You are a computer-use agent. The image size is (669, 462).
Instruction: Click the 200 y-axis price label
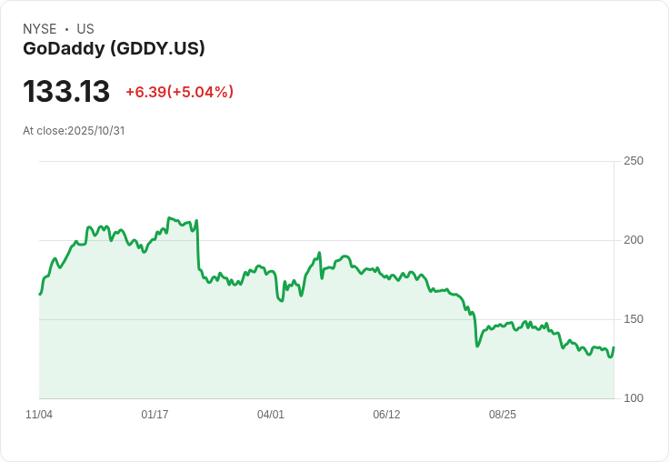click(x=633, y=240)
